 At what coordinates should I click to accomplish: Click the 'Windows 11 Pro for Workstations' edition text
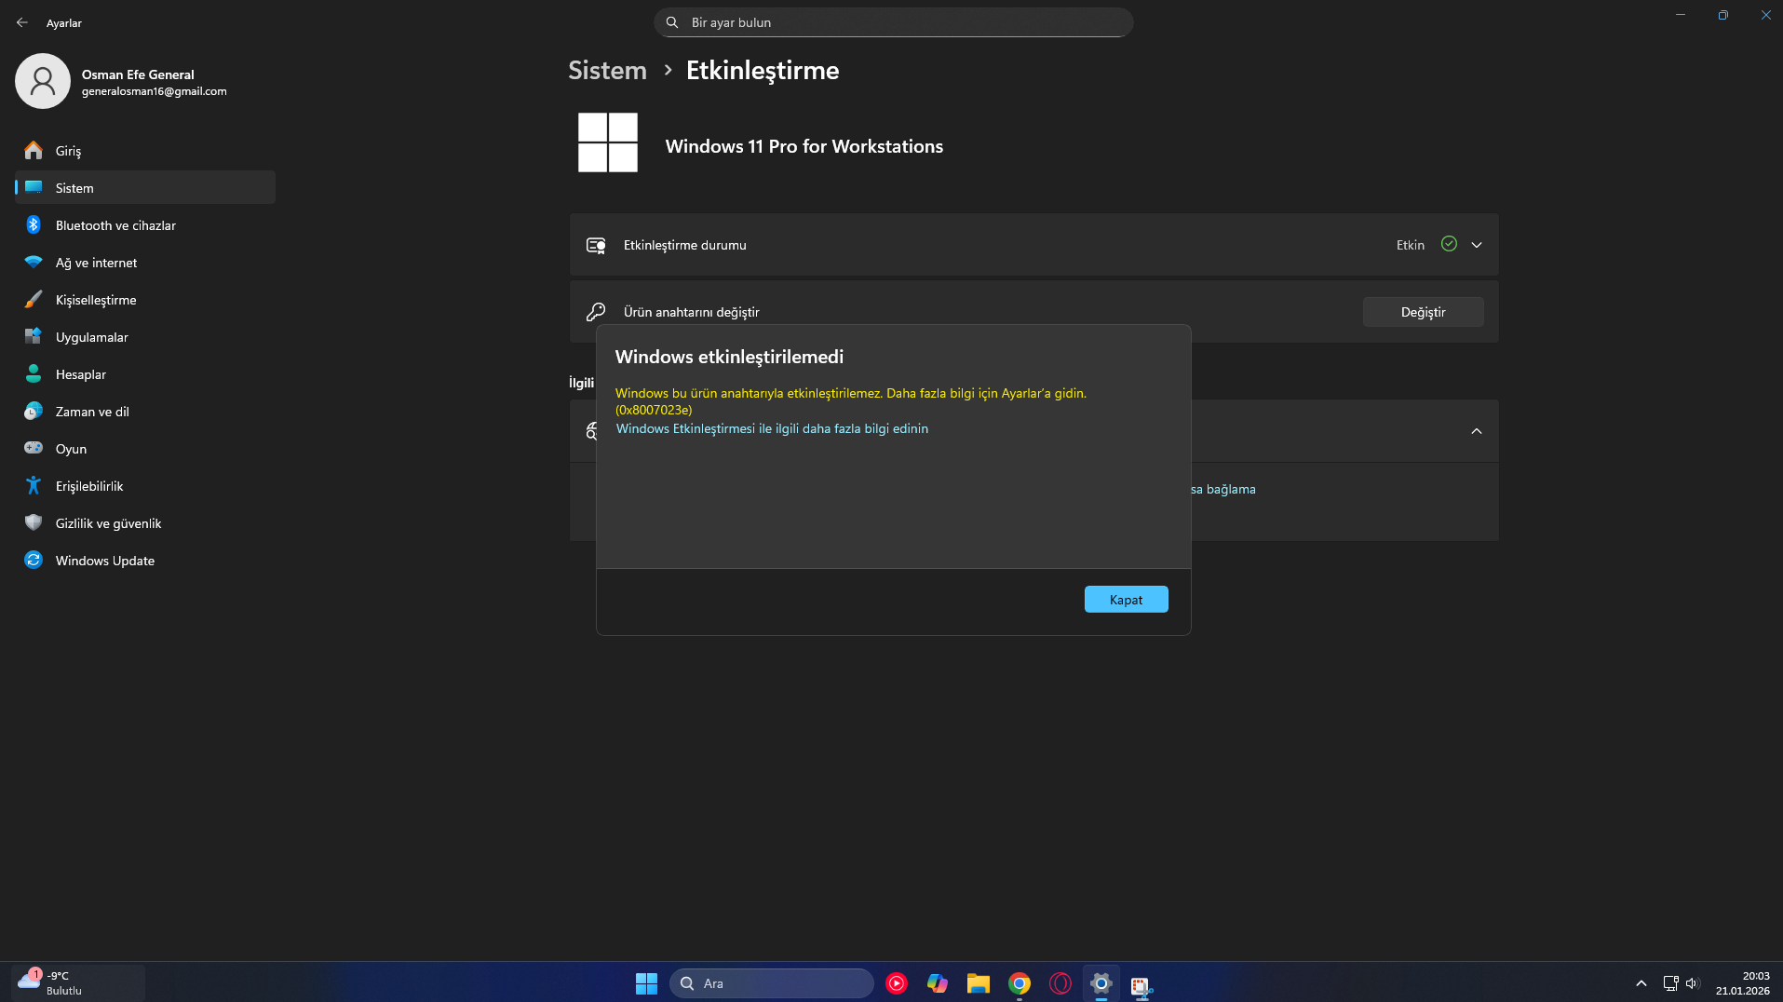tap(804, 146)
